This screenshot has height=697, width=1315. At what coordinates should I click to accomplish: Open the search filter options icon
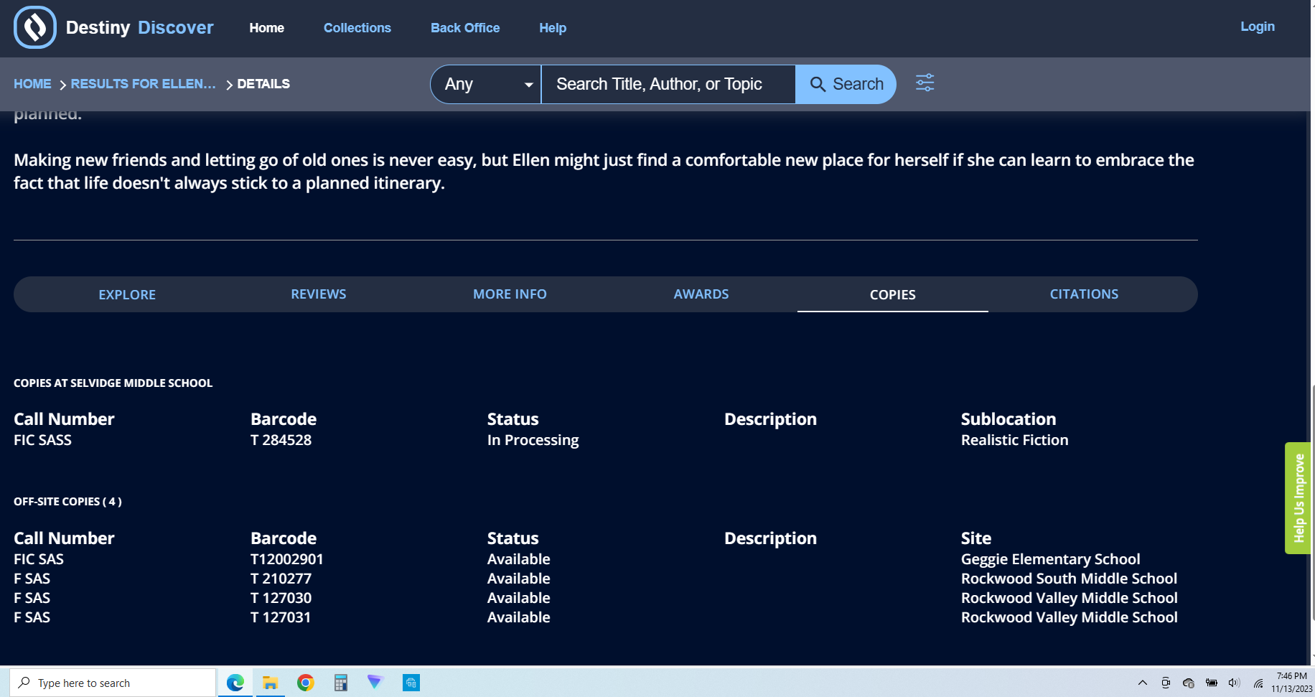tap(925, 83)
